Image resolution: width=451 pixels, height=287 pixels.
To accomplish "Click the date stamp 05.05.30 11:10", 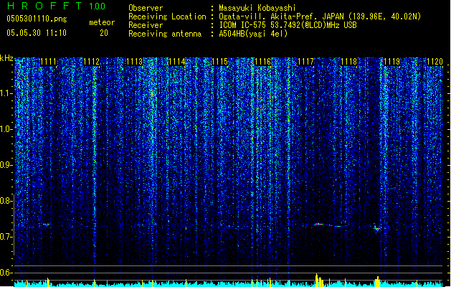I will point(37,32).
